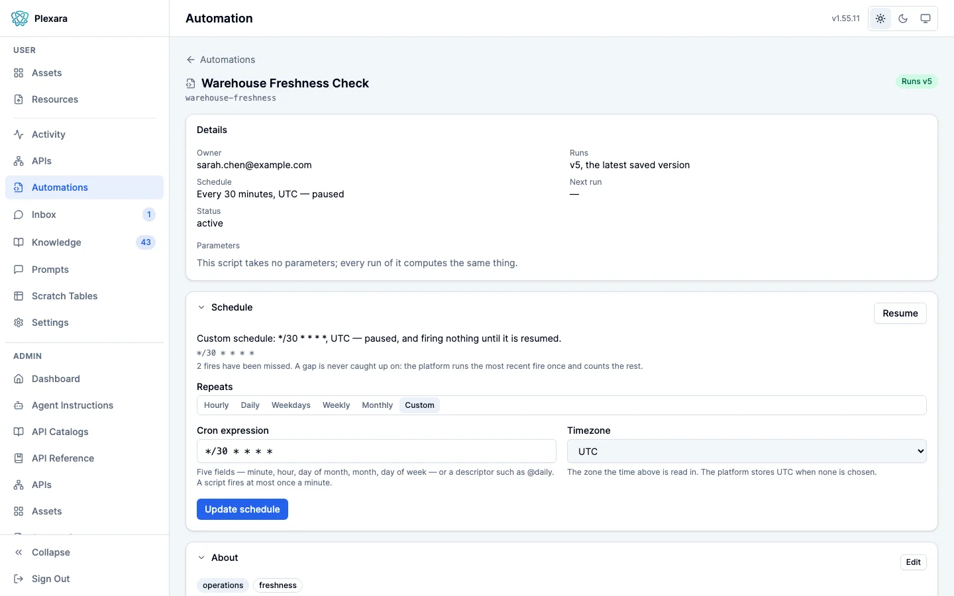Click 'Every 30 minutes, UTC — paused' text

270,194
